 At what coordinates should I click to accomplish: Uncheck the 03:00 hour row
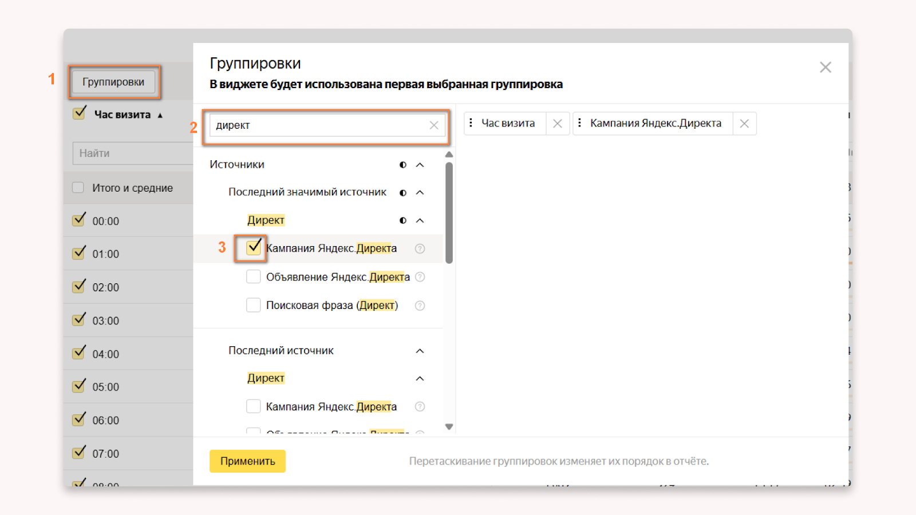point(79,319)
